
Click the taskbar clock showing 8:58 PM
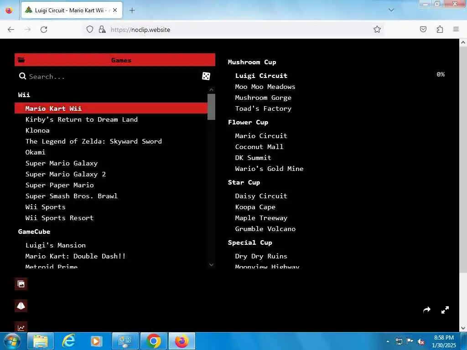[444, 341]
